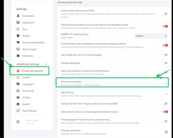Disable the Safe Browsing switch

coord(165,26)
